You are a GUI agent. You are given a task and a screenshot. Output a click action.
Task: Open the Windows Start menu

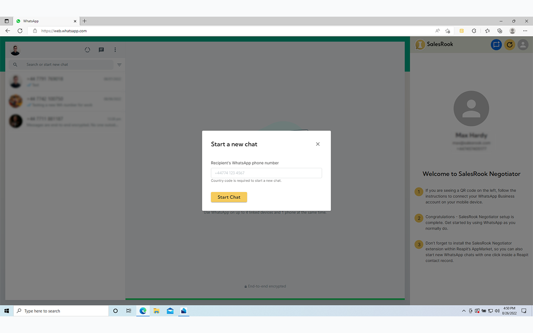(x=7, y=311)
